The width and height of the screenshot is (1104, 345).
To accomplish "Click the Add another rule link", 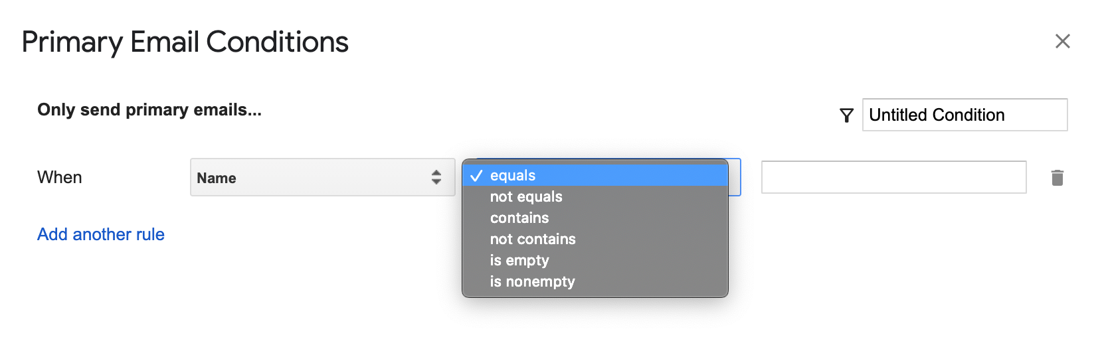I will [x=101, y=234].
